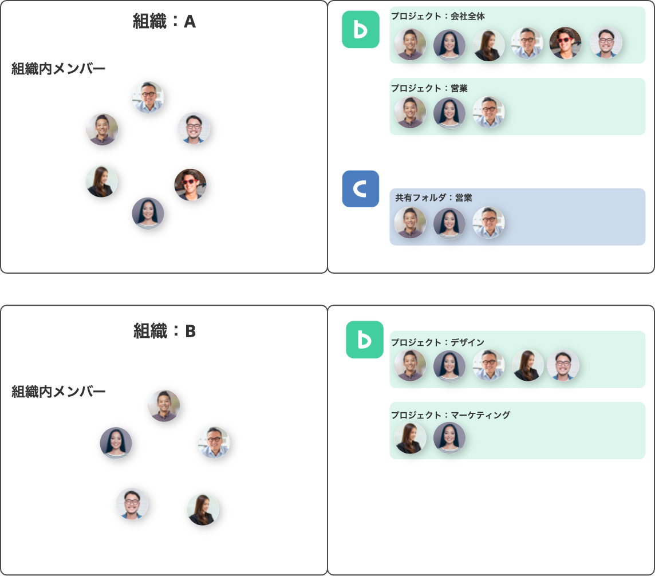Select the side-profile woman avatar in organization B members
The height and width of the screenshot is (576, 655).
click(x=203, y=510)
